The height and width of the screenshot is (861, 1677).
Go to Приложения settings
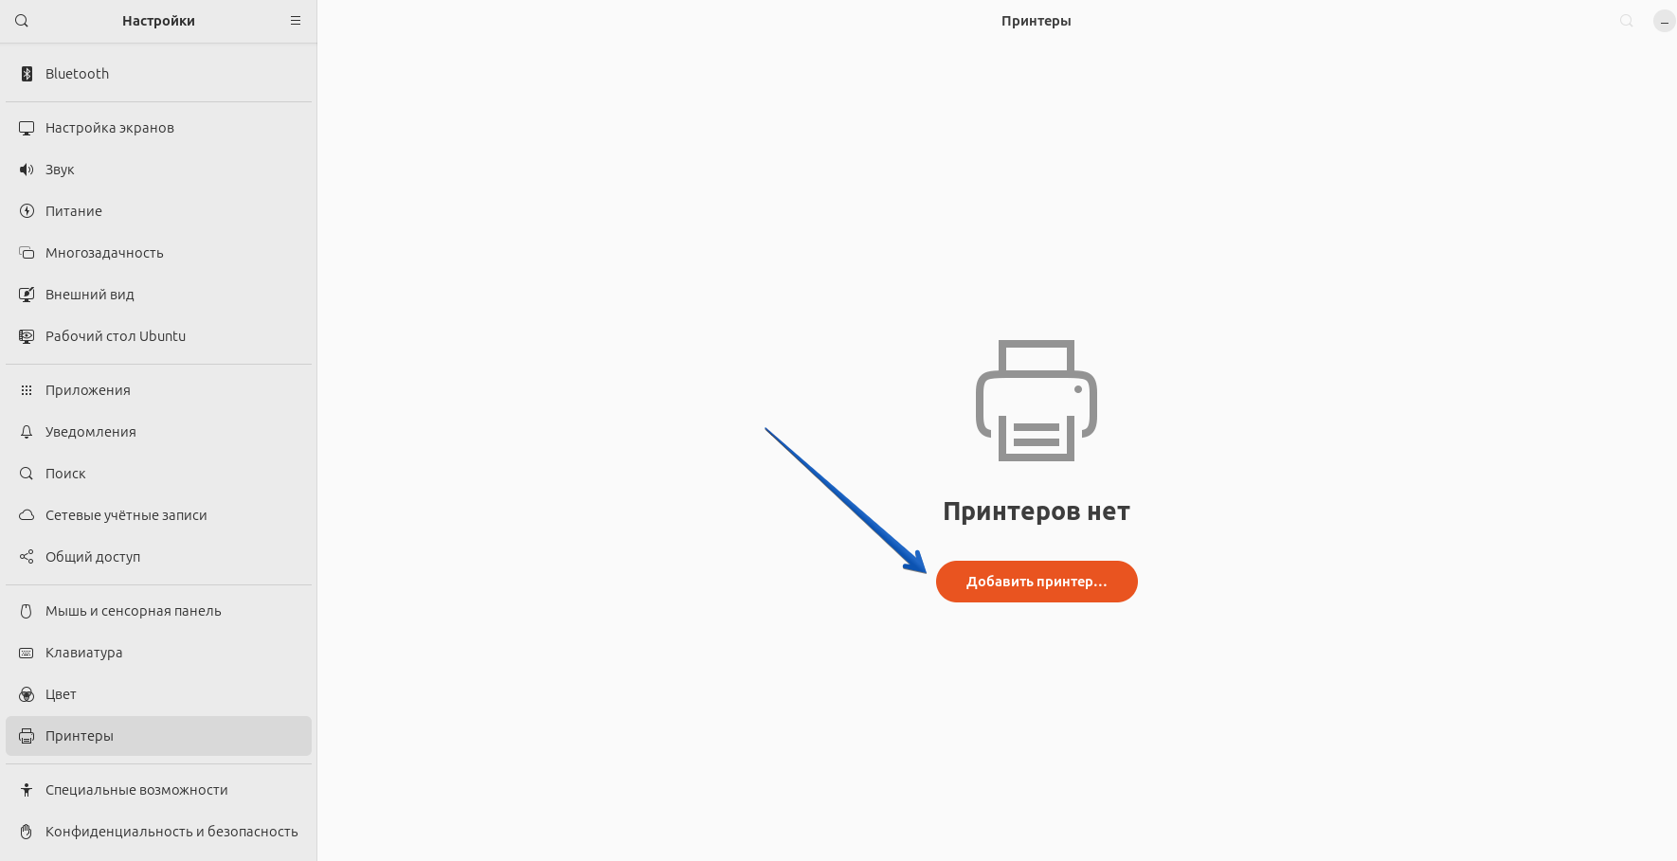click(88, 390)
